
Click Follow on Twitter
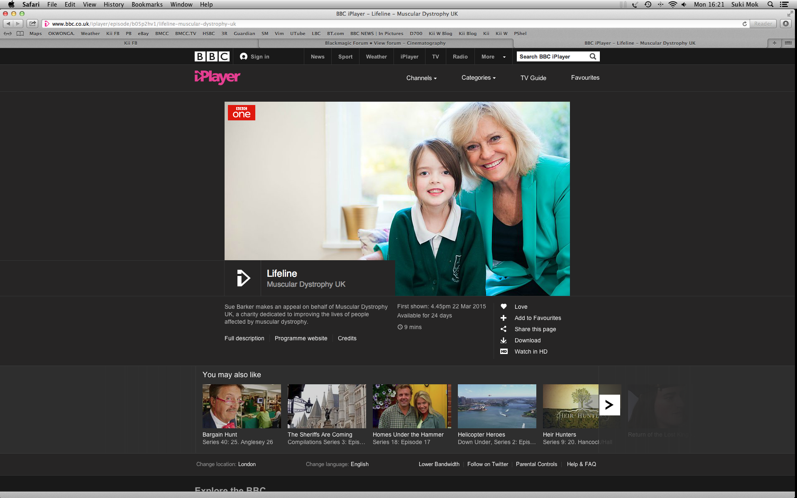tap(488, 464)
